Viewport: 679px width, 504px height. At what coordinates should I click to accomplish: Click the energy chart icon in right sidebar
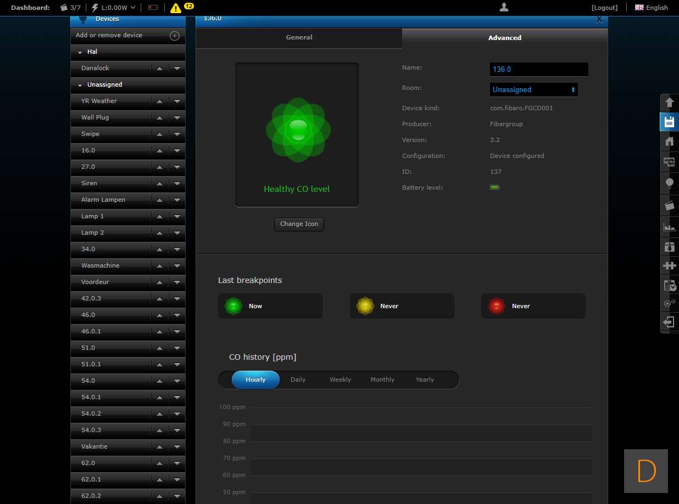coord(669,226)
